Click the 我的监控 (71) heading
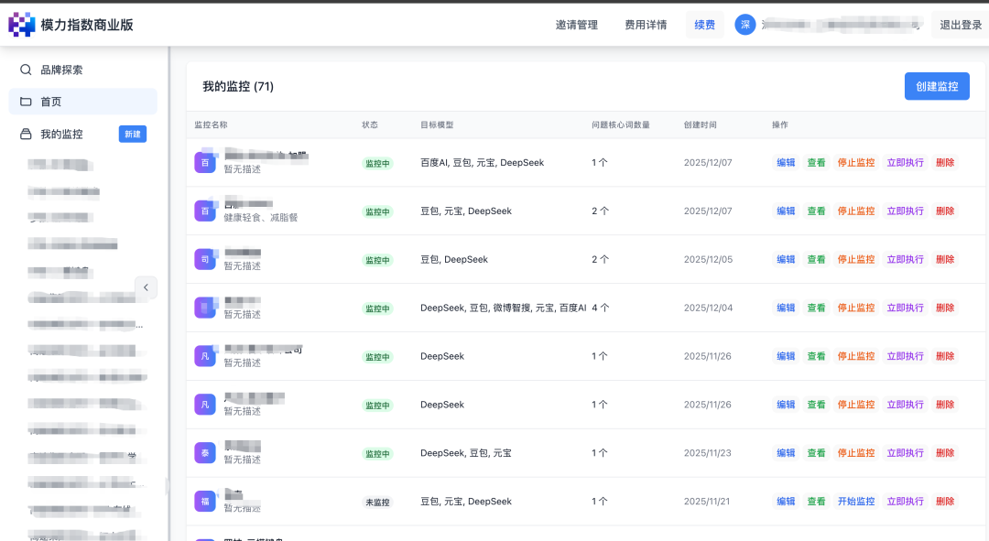Viewport: 989px width, 541px height. coord(238,86)
